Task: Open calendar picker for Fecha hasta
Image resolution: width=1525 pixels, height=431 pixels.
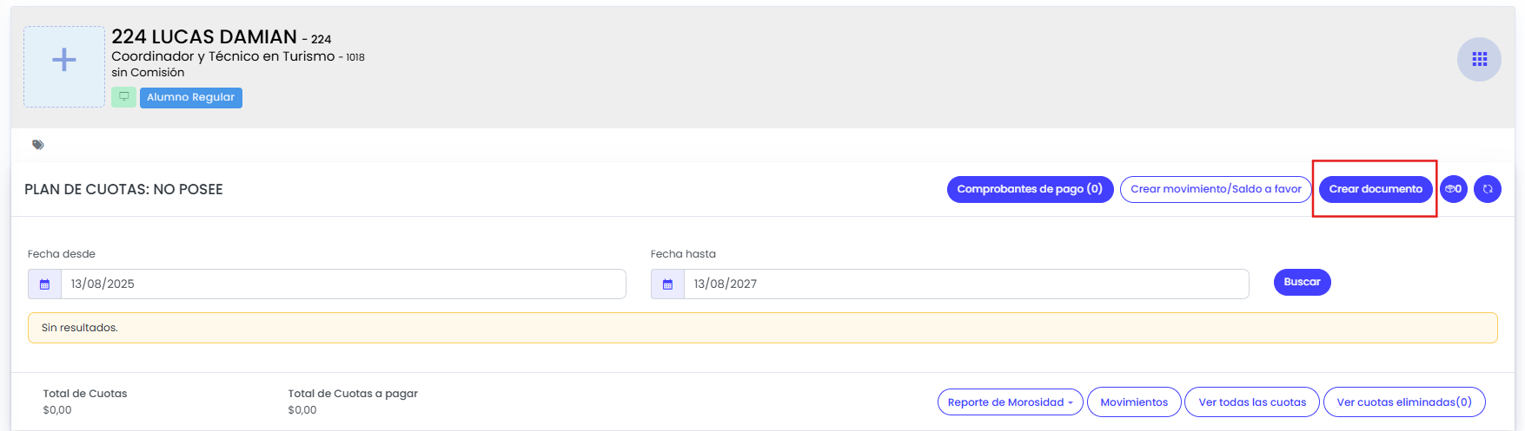Action: (668, 284)
